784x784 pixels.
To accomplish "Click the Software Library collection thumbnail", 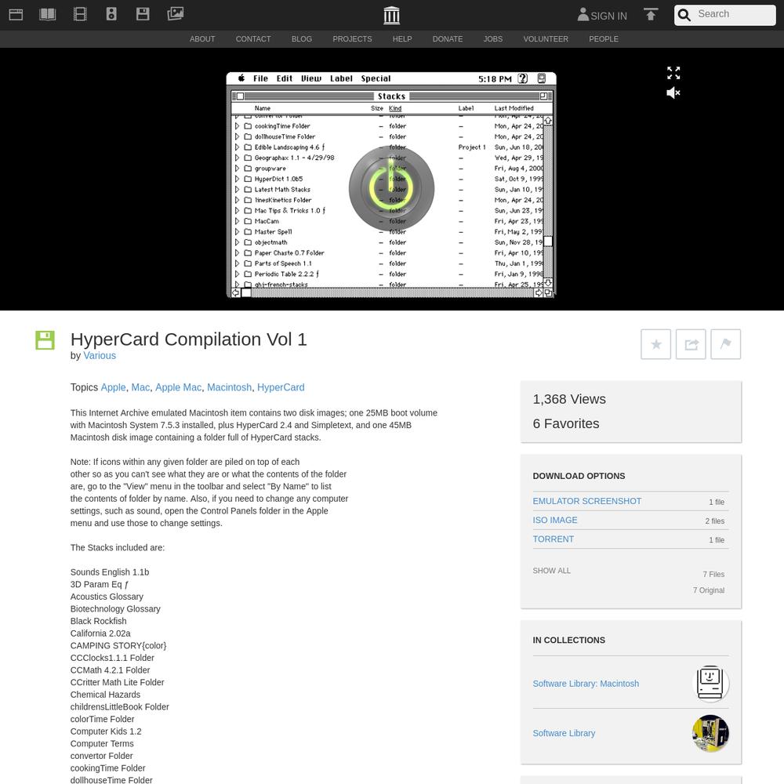I will click(x=710, y=733).
